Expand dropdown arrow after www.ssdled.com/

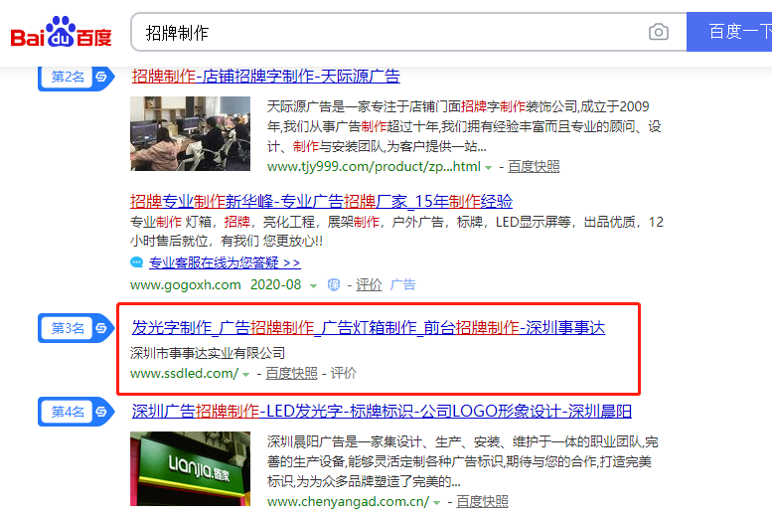245,375
